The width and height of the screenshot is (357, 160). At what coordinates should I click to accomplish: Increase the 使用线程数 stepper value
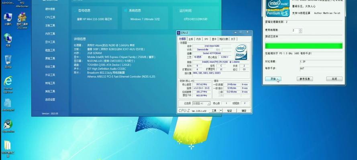point(300,30)
